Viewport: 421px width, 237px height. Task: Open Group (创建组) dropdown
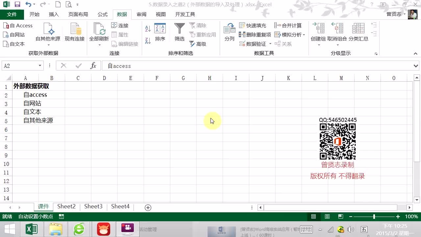coord(318,45)
